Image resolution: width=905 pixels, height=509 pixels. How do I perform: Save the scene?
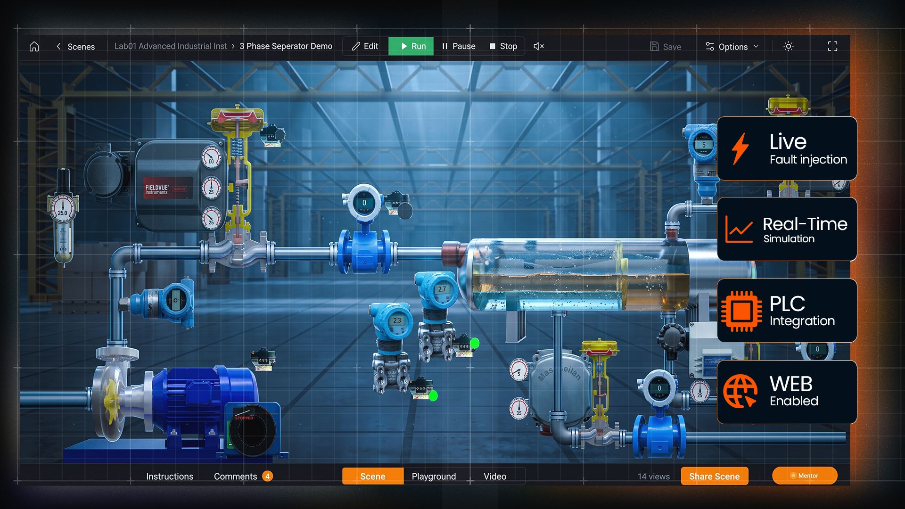coord(665,47)
